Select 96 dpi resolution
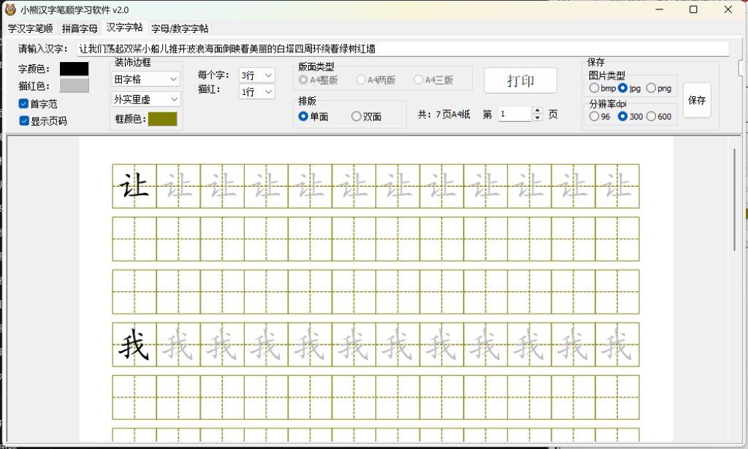Image resolution: width=748 pixels, height=449 pixels. point(595,117)
